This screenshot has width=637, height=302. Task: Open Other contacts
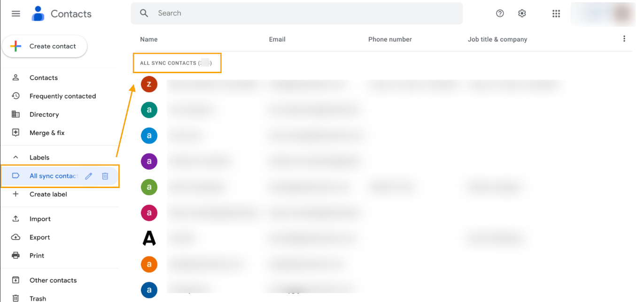pos(53,280)
